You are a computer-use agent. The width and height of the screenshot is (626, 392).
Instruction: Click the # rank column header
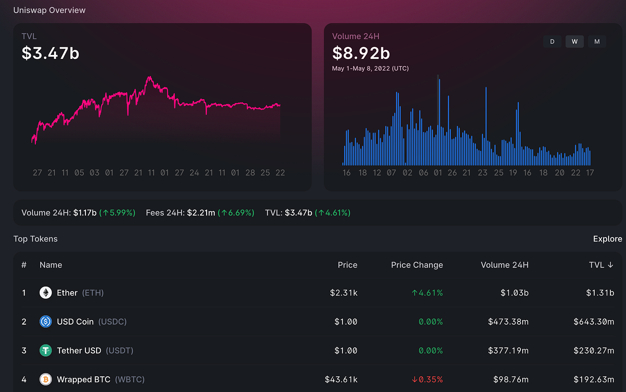(x=24, y=265)
